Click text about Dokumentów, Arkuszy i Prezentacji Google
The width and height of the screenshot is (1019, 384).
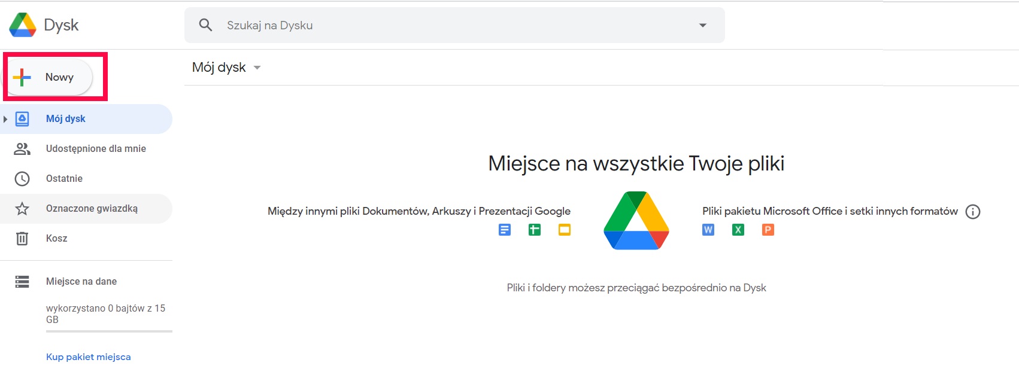tap(419, 211)
